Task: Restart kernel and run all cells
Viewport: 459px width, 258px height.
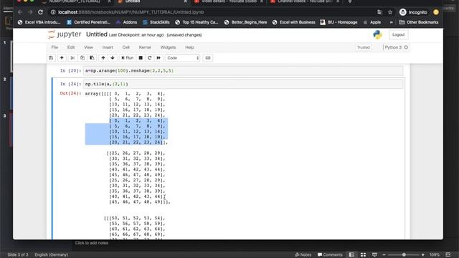Action: click(158, 58)
